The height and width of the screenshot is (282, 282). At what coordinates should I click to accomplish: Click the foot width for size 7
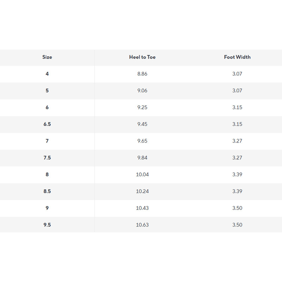(237, 141)
